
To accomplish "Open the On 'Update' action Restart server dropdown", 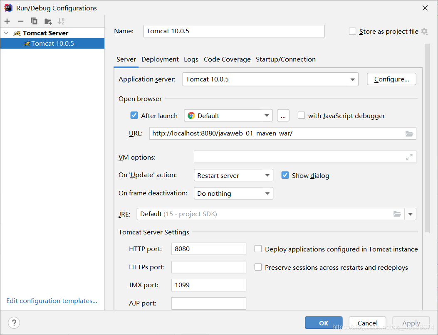I will click(233, 175).
